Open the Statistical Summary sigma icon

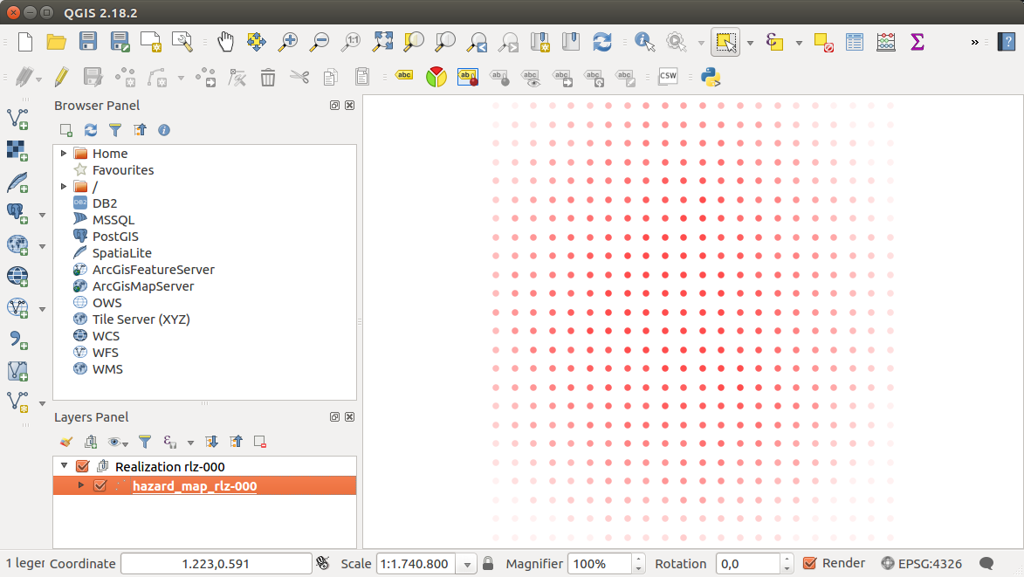917,41
